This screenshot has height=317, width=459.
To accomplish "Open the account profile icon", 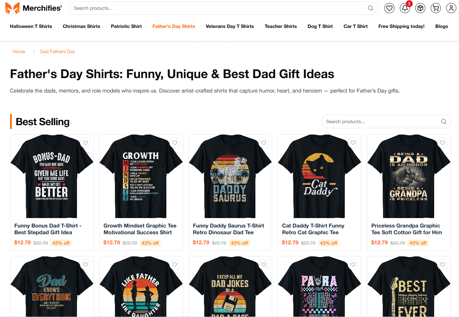I will (451, 8).
